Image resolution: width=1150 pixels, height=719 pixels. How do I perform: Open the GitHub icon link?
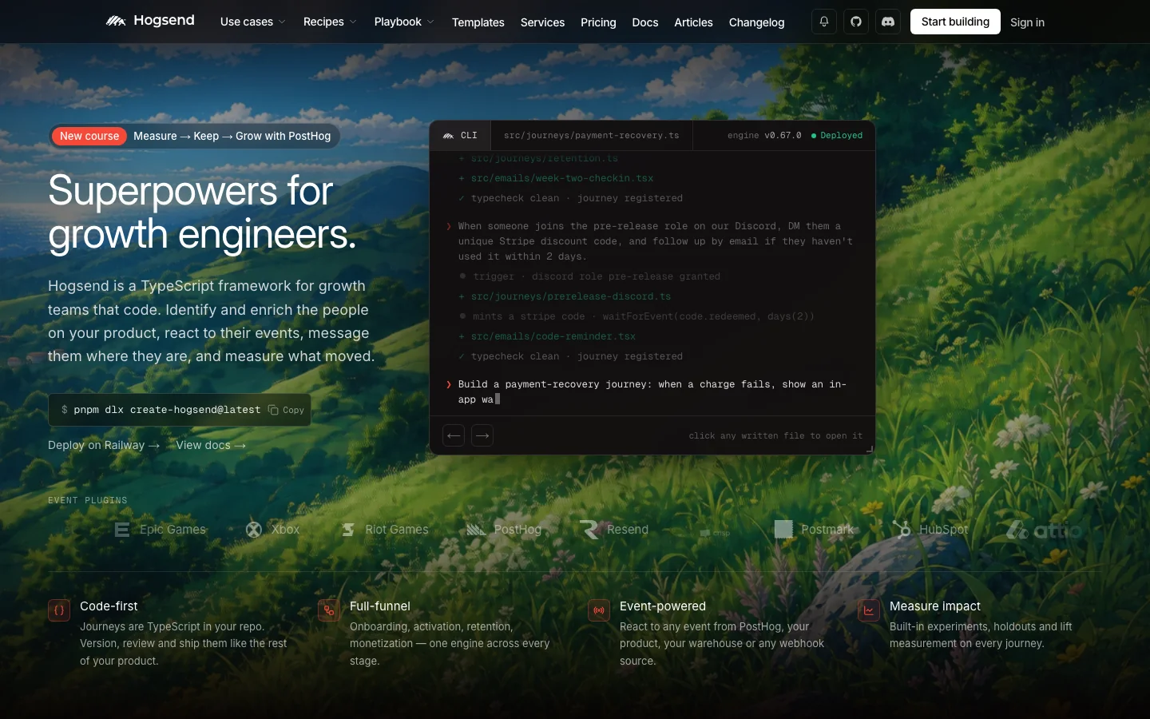(x=856, y=22)
